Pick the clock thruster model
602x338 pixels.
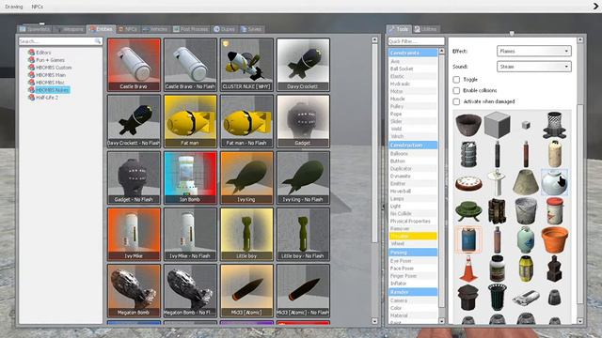point(468,183)
